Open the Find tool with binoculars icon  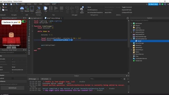click(x=22, y=9)
